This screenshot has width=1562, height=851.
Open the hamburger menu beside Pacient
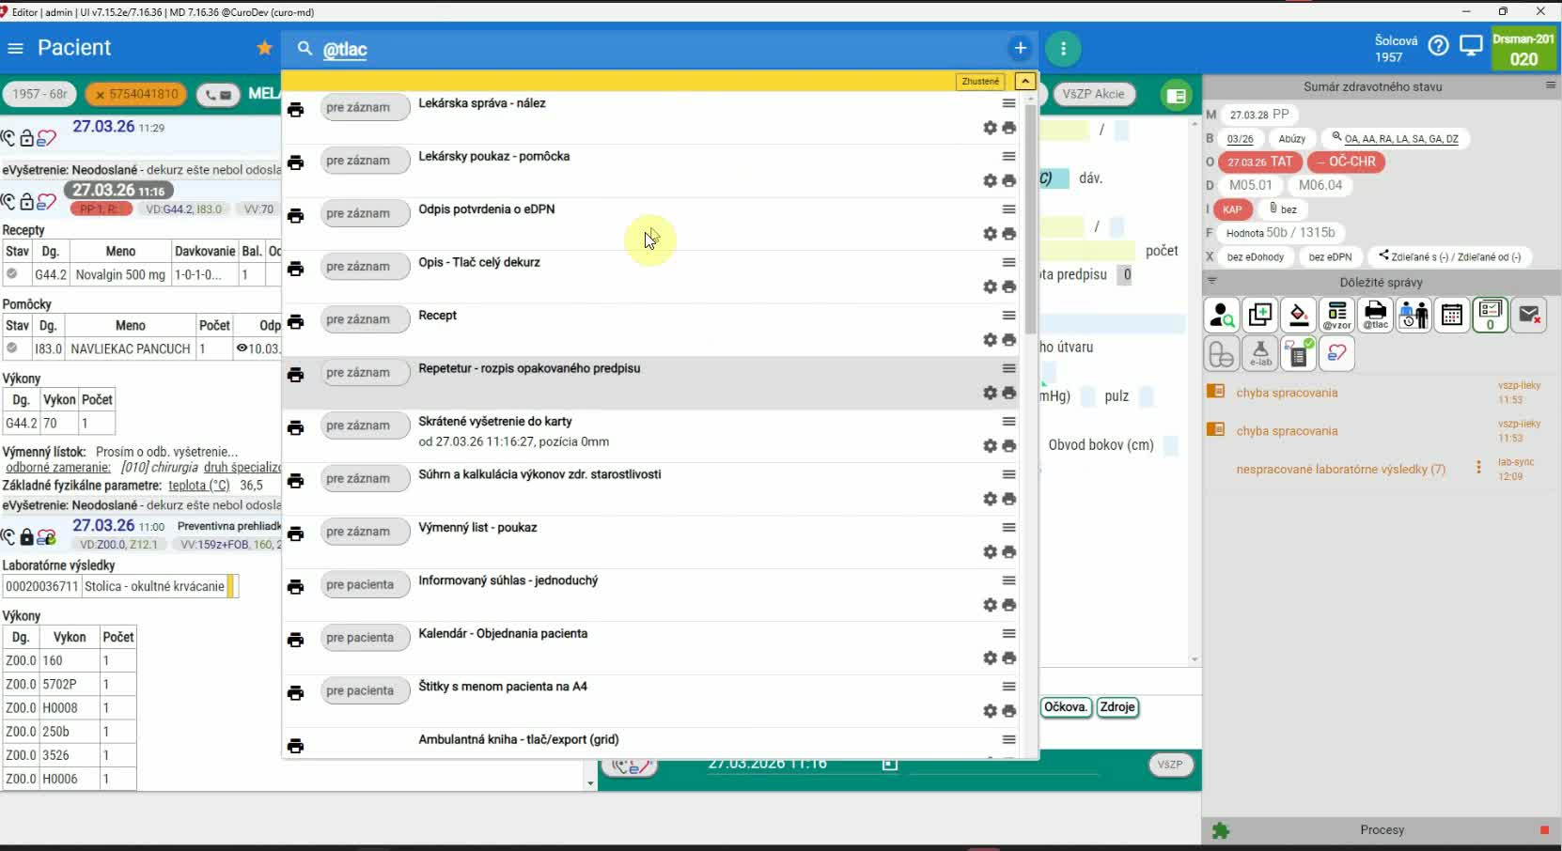pyautogui.click(x=15, y=48)
